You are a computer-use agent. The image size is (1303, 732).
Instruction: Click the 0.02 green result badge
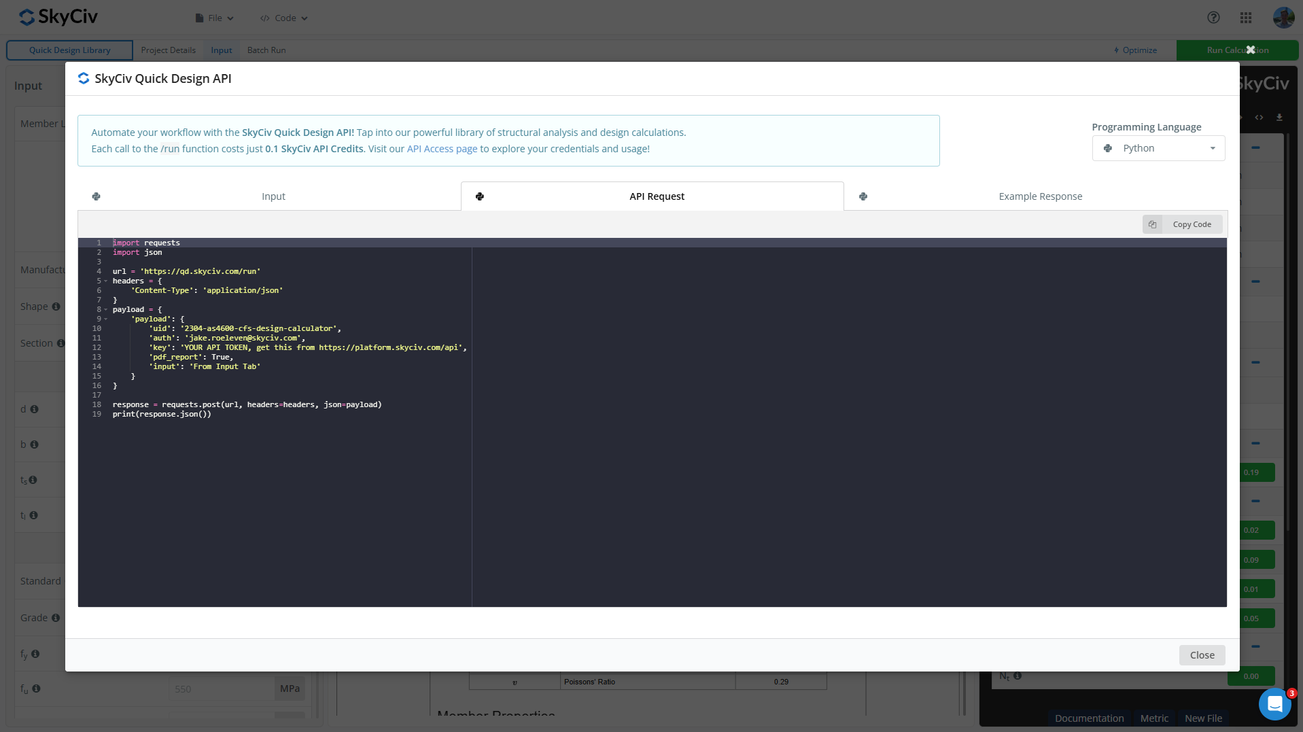click(1257, 530)
